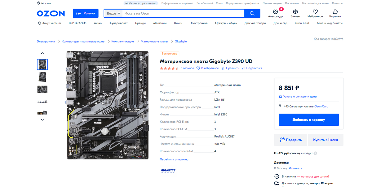Screen dimensions: 372x187
Task: Click the OZON logo
Action: [x=51, y=13]
